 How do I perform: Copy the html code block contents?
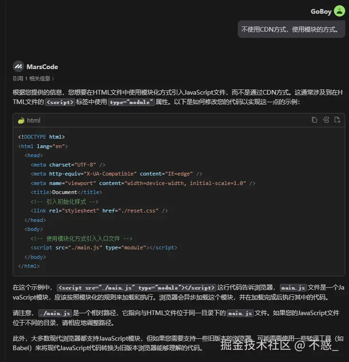click(314, 120)
